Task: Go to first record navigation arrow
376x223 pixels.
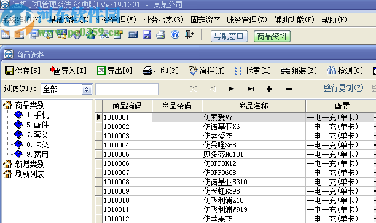Action: 194,88
